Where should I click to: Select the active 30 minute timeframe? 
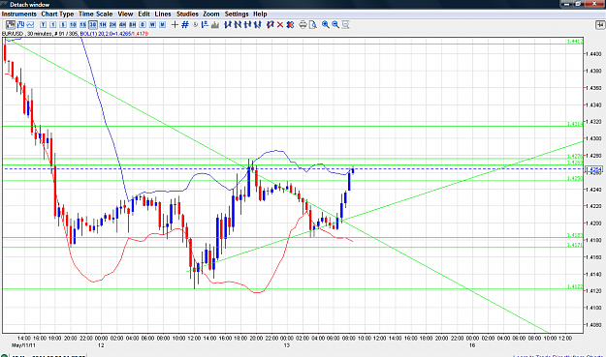(93, 25)
